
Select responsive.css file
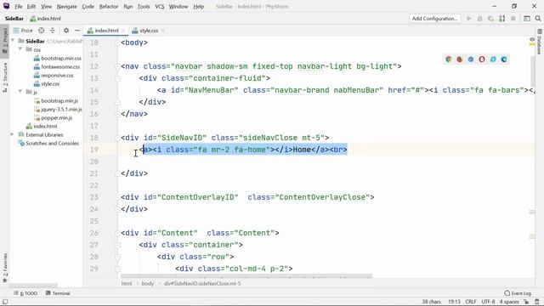(54, 76)
